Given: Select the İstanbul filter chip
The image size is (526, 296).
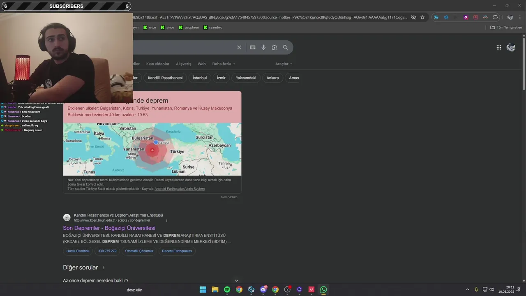Looking at the screenshot, I should click(200, 78).
